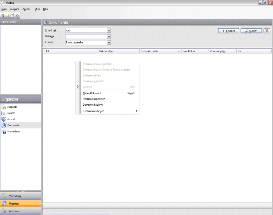This screenshot has width=273, height=215.
Task: Expand the 'Erstellt seit' dropdown
Action: tap(109, 30)
